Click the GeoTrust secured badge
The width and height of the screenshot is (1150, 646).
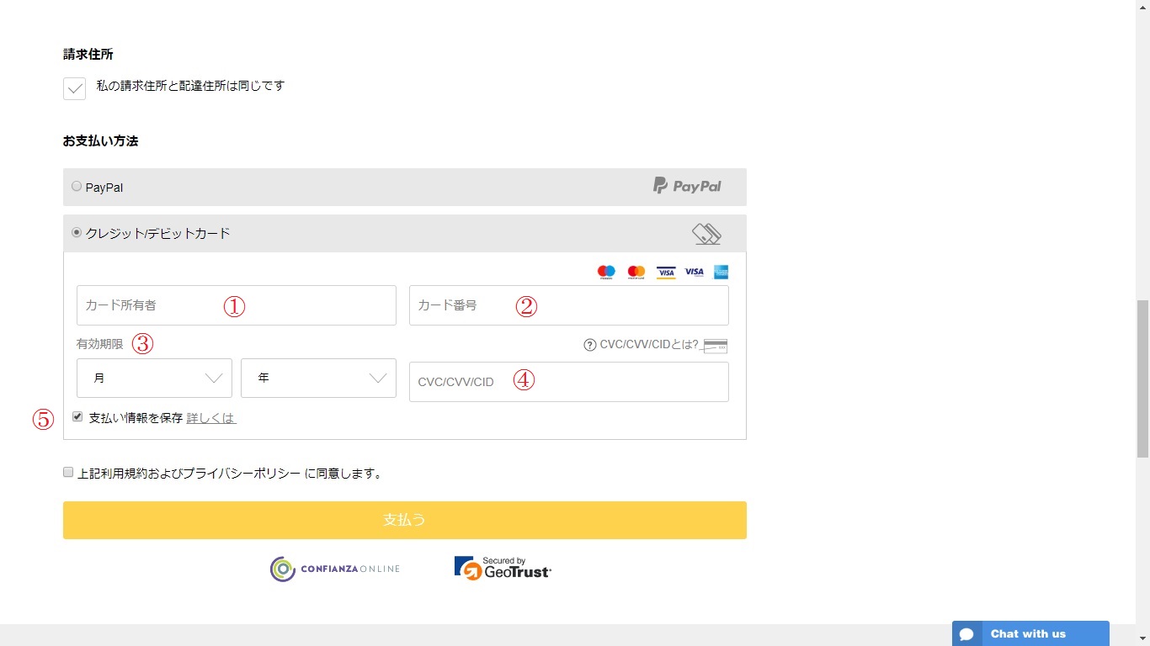[x=503, y=569]
